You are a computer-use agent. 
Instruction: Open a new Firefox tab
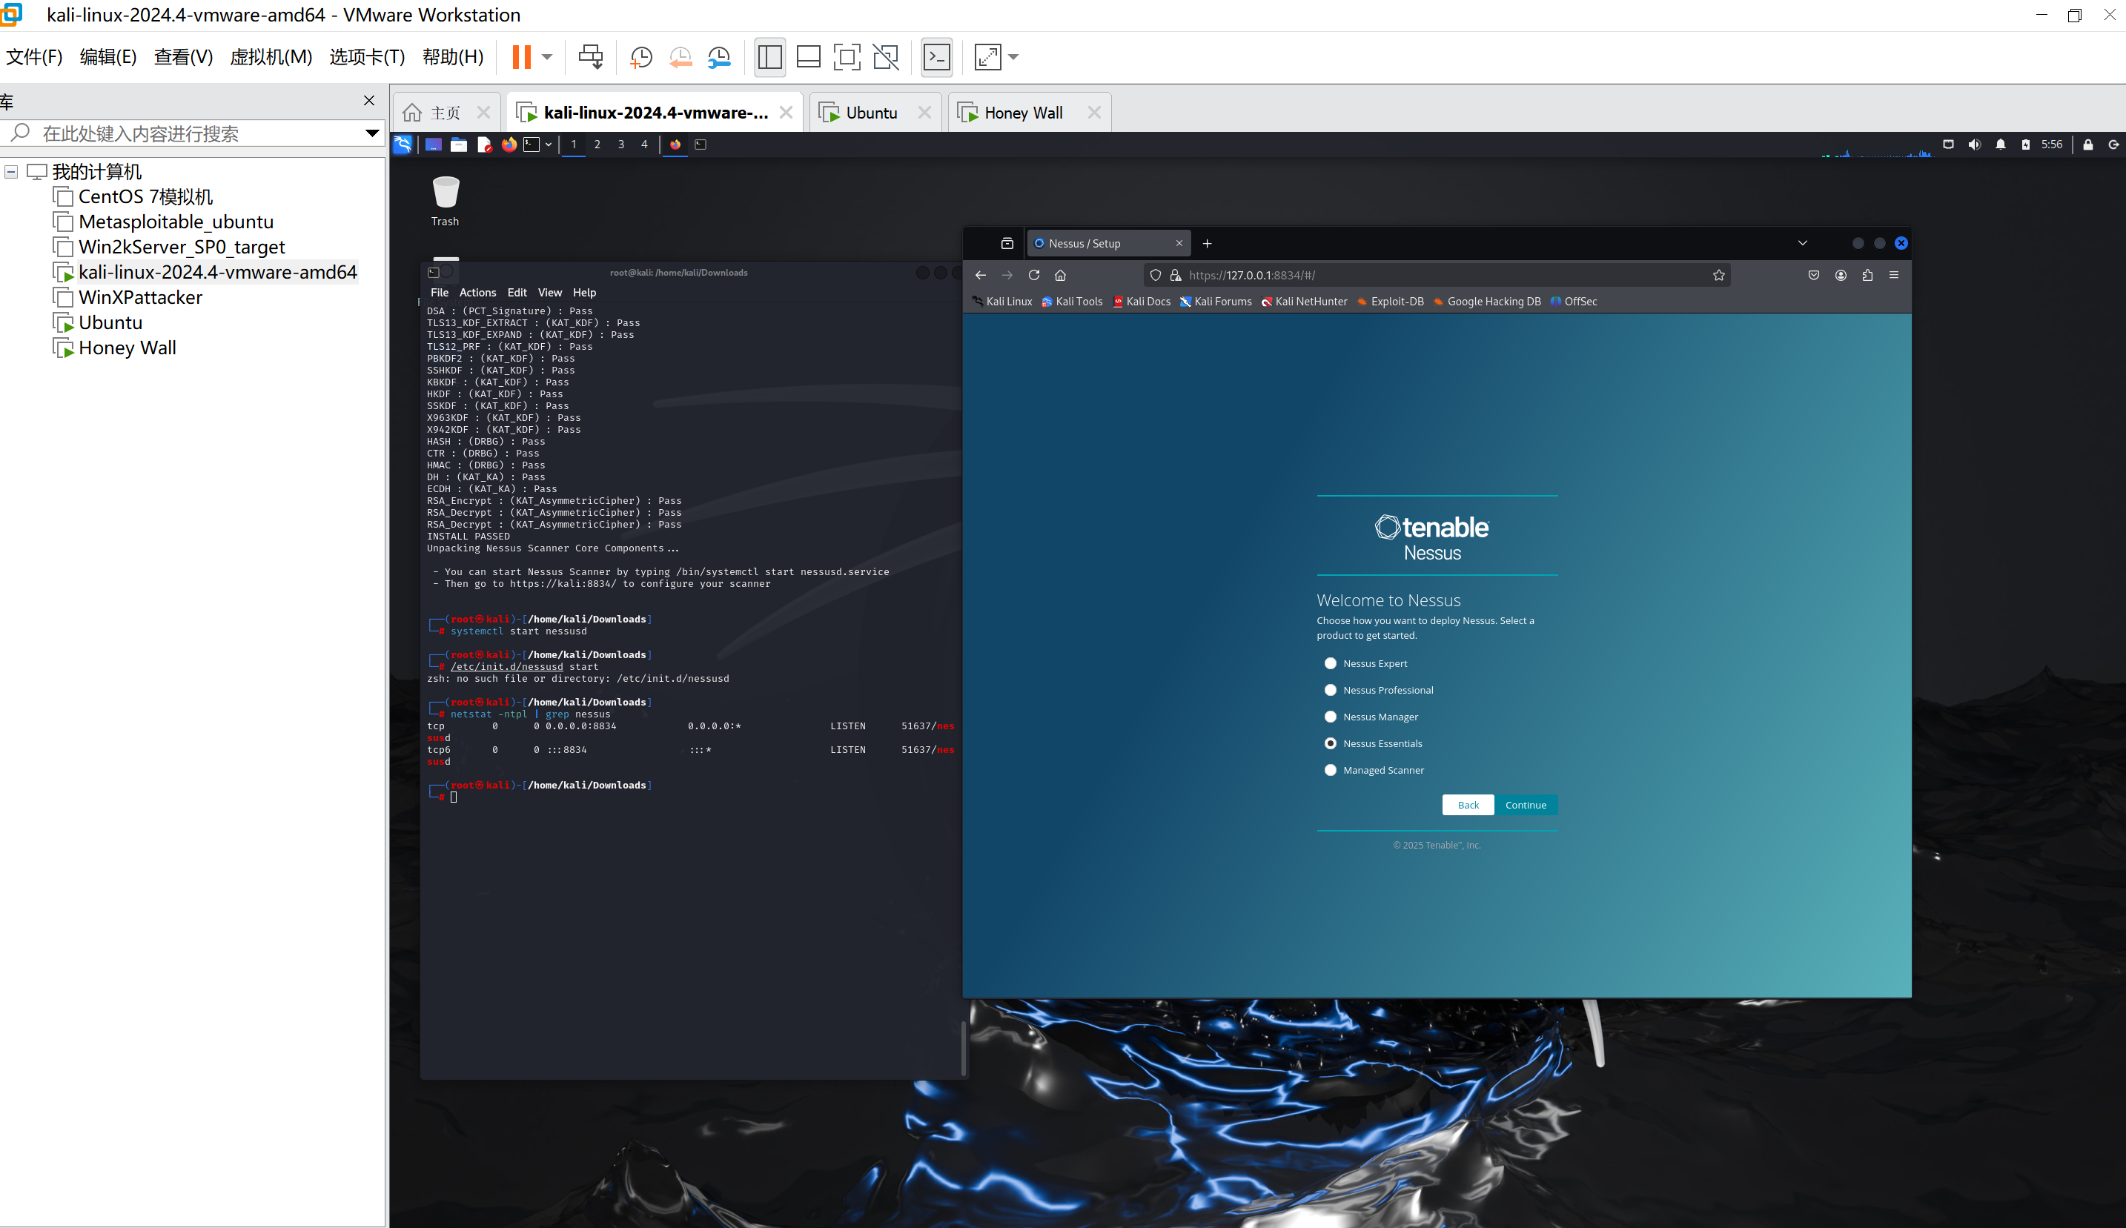(1208, 244)
